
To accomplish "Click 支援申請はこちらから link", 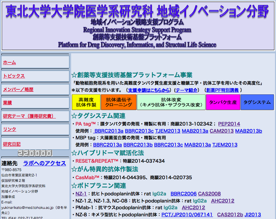I will pos(149,90).
